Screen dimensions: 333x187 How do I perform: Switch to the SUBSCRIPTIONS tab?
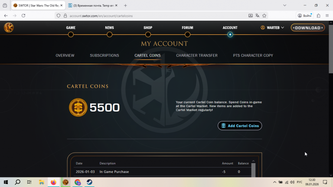point(104,56)
